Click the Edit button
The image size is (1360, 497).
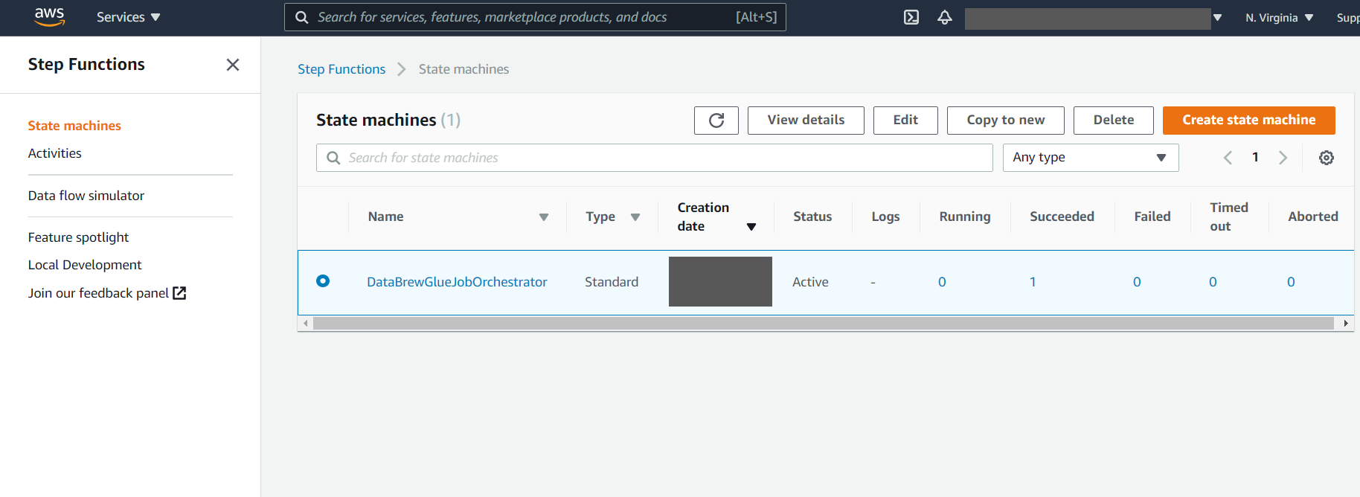pyautogui.click(x=905, y=121)
